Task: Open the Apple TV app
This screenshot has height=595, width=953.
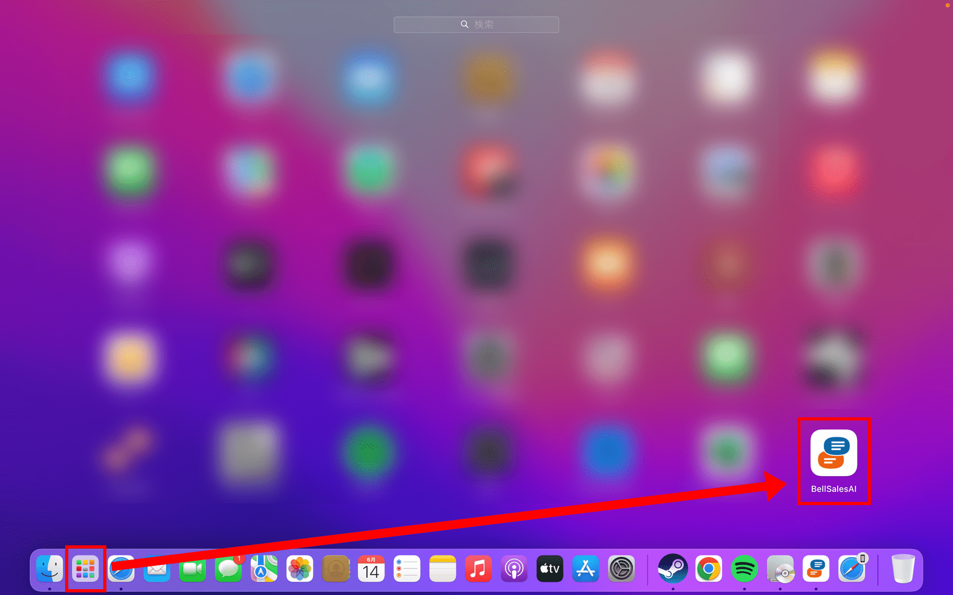Action: 550,569
